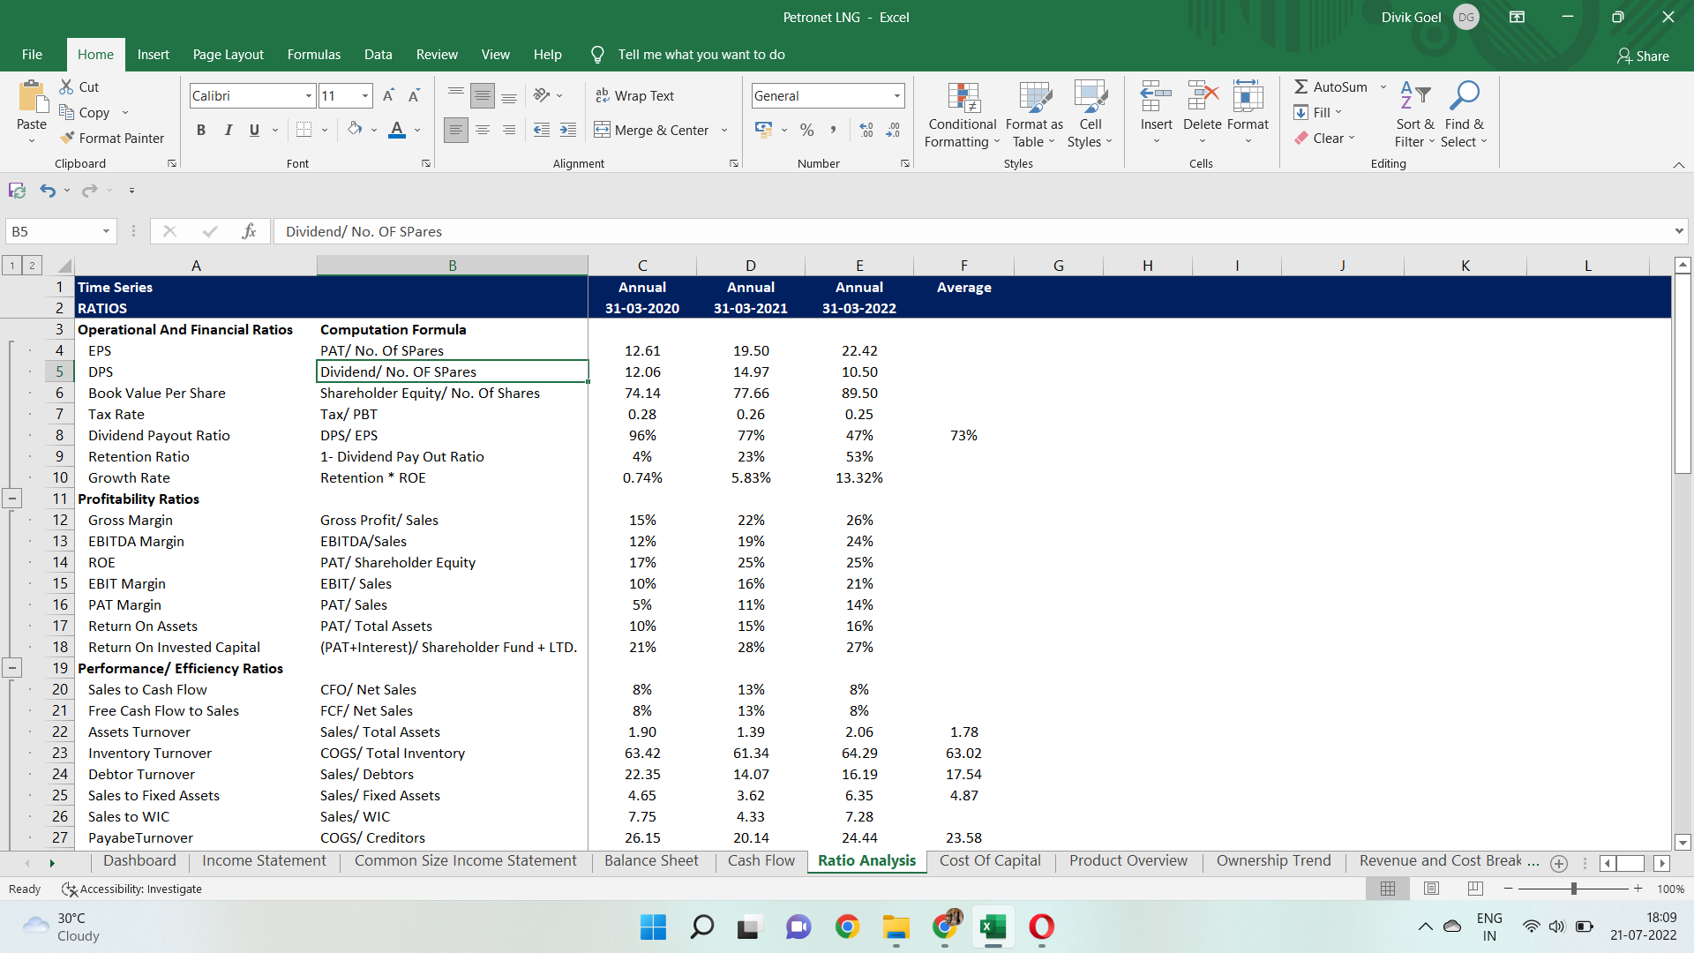The image size is (1694, 953).
Task: Open the Insert ribbon tab
Action: (x=153, y=55)
